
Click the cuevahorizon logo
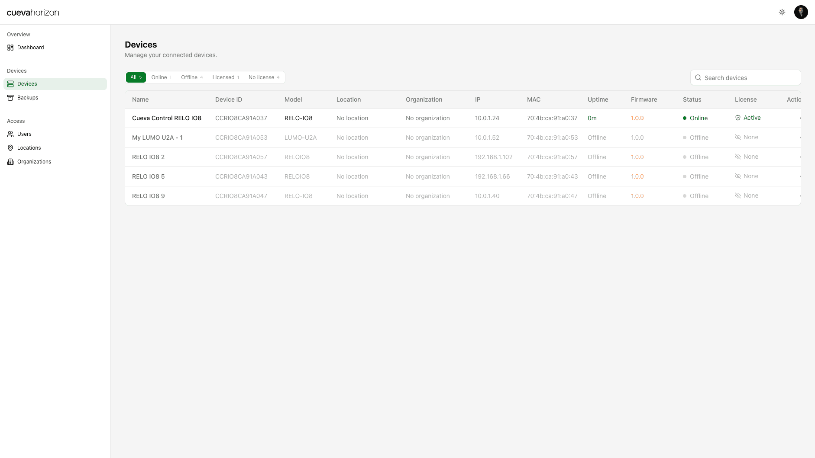[x=33, y=13]
